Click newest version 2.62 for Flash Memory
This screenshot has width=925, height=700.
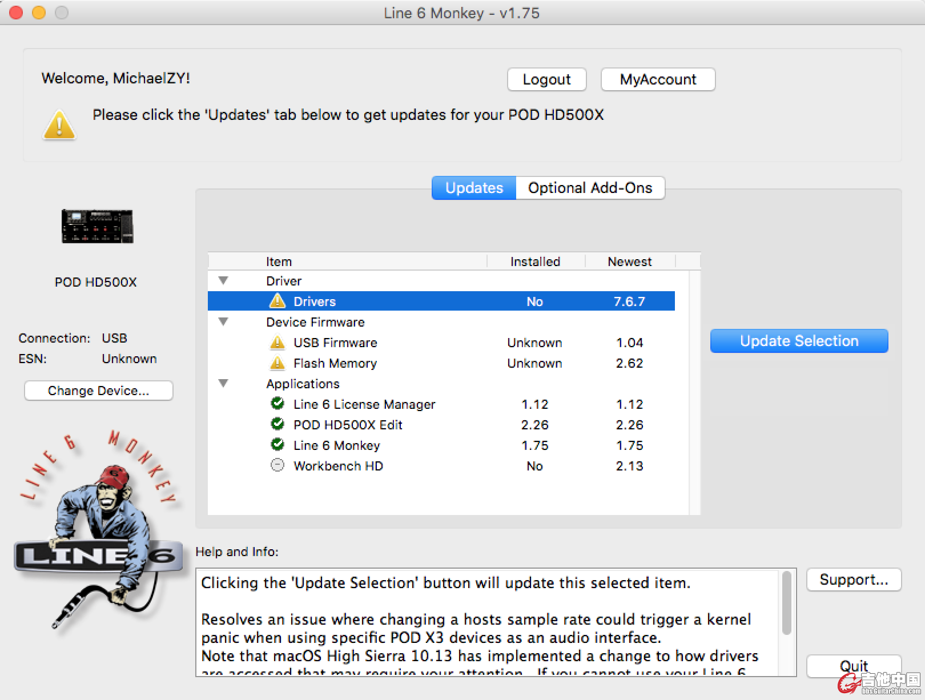point(629,363)
